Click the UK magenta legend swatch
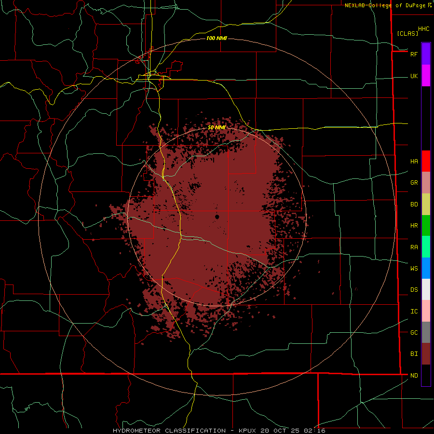 (426, 76)
